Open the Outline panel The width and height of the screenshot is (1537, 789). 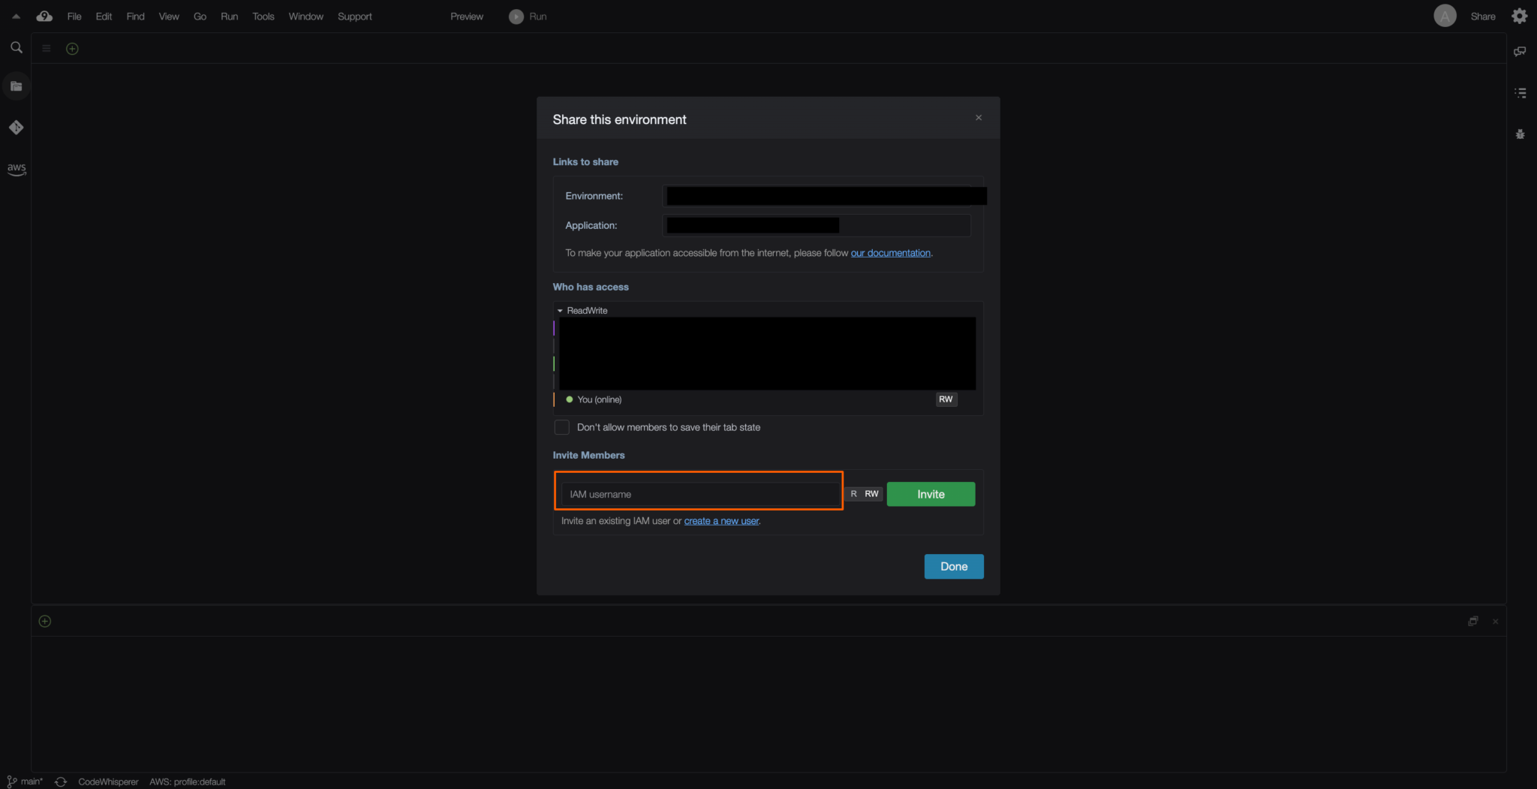coord(1520,92)
